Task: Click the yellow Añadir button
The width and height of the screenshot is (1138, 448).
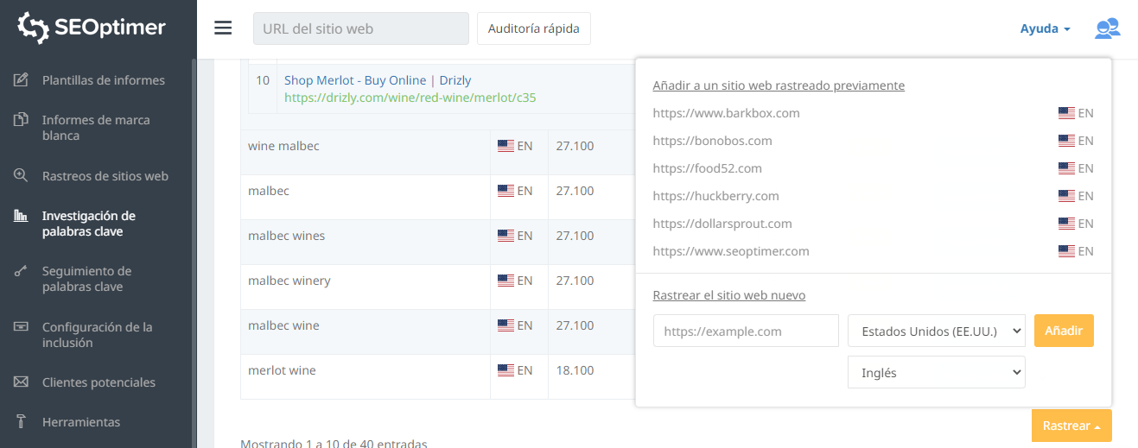Action: pyautogui.click(x=1063, y=331)
